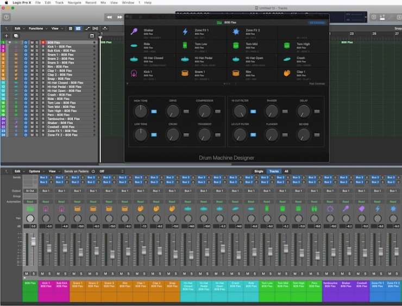Toggle the Lo Cut Filter enable switch
The width and height of the screenshot is (402, 306).
(253, 134)
